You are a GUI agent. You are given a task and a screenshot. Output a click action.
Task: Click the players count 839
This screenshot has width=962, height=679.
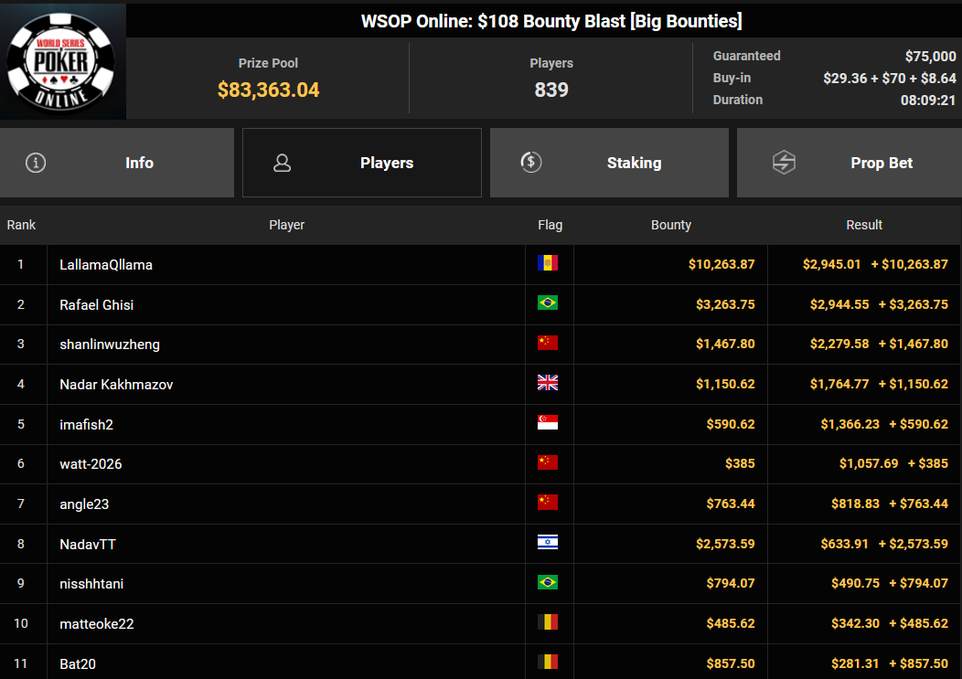pos(550,90)
